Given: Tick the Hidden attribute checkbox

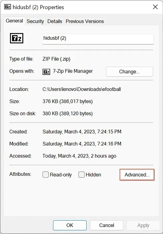Looking at the screenshot, I should 81,174.
